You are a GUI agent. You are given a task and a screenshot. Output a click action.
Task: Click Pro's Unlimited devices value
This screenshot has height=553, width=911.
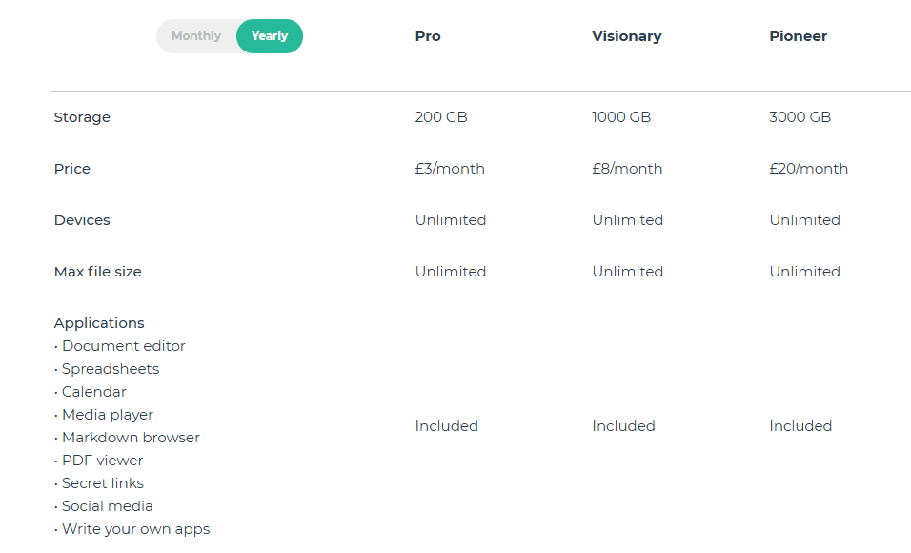point(451,220)
